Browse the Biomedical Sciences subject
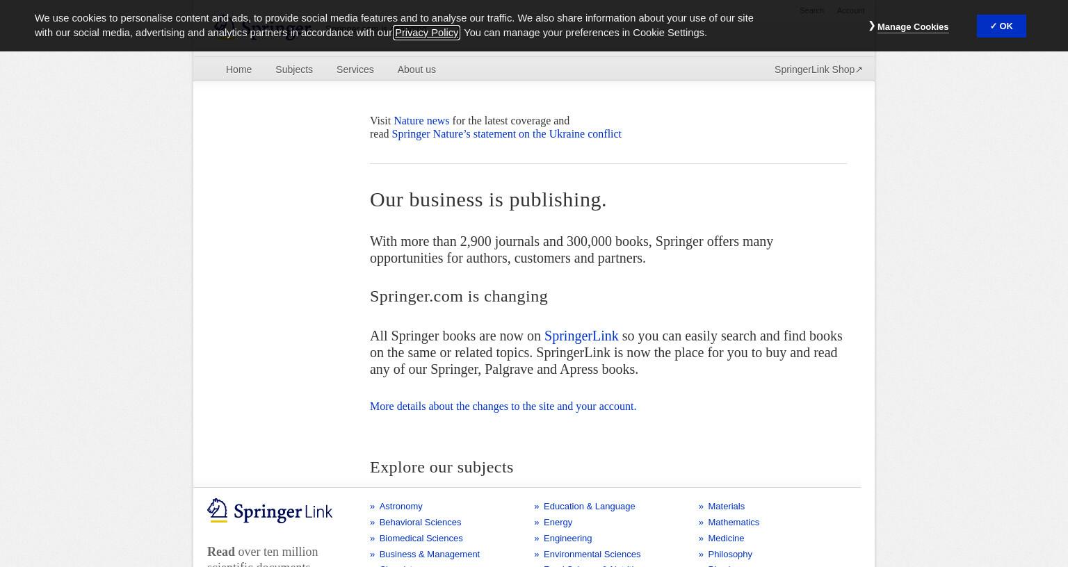This screenshot has width=1068, height=567. click(x=421, y=538)
